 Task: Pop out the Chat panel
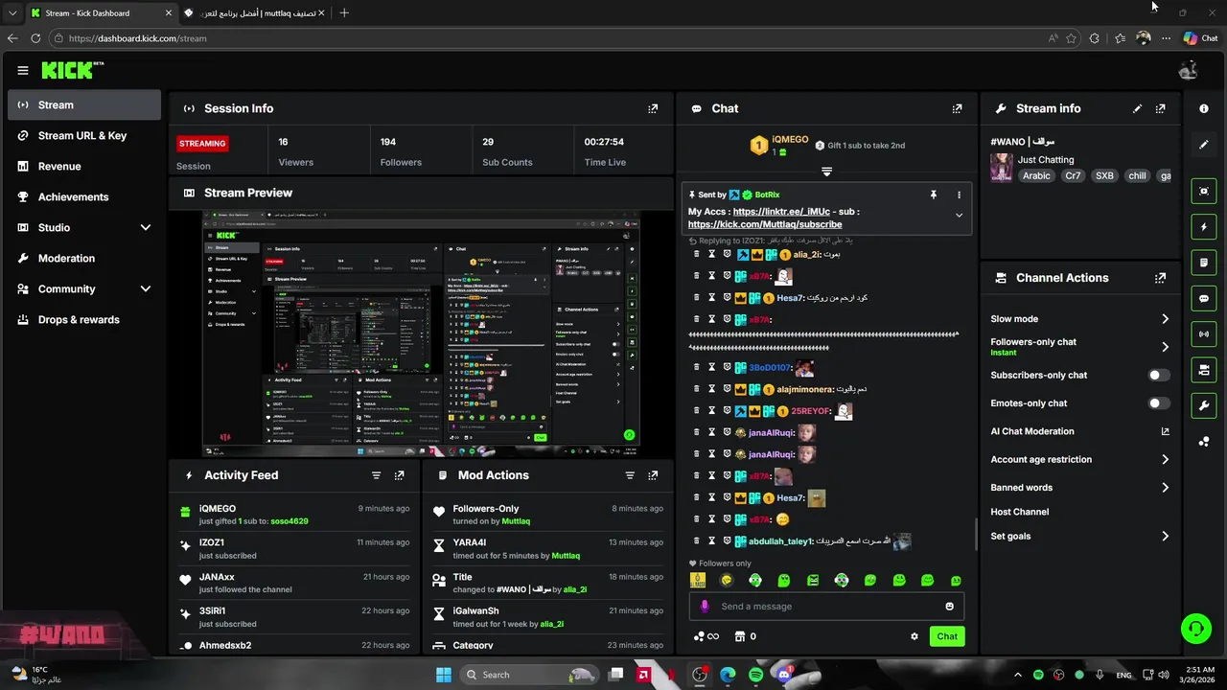click(957, 108)
